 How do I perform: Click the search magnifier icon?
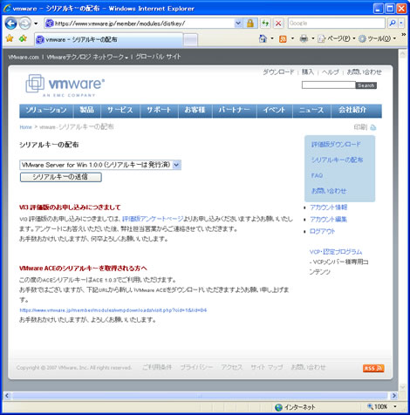(393, 24)
